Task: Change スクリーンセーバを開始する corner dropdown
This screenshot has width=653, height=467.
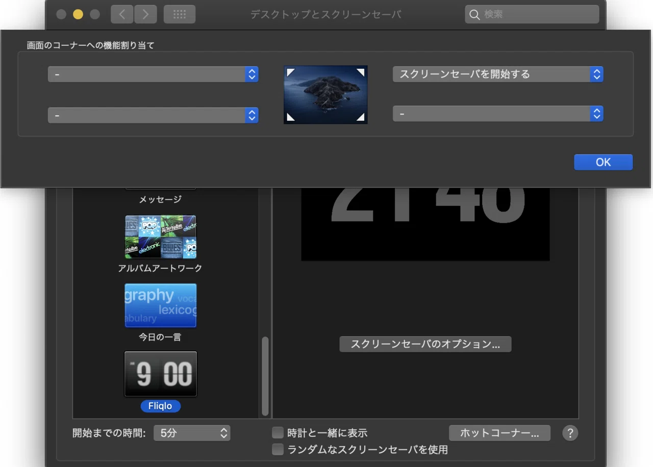Action: [498, 74]
